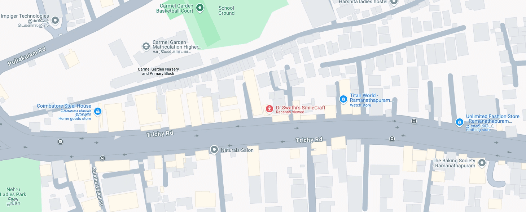The height and width of the screenshot is (212, 526).
Task: Click The Baking Society map pin
Action: (x=482, y=164)
